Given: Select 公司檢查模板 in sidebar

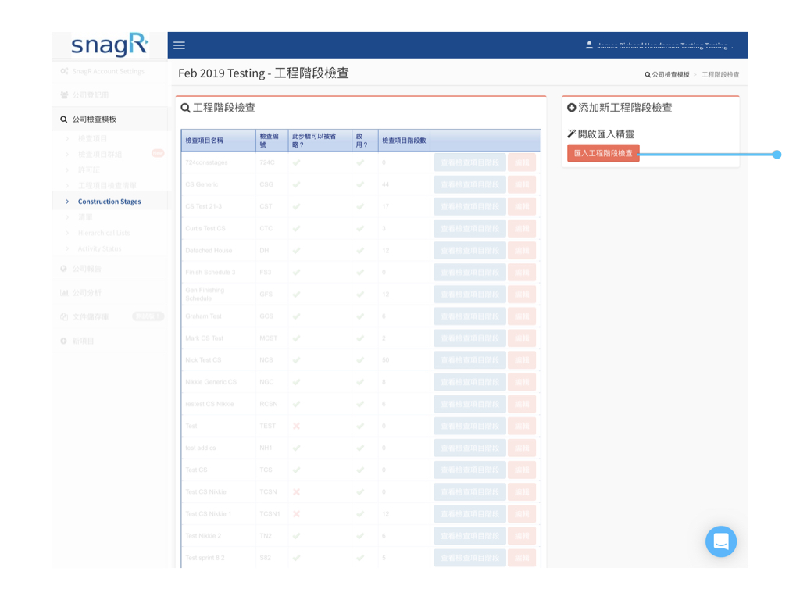Looking at the screenshot, I should [110, 120].
